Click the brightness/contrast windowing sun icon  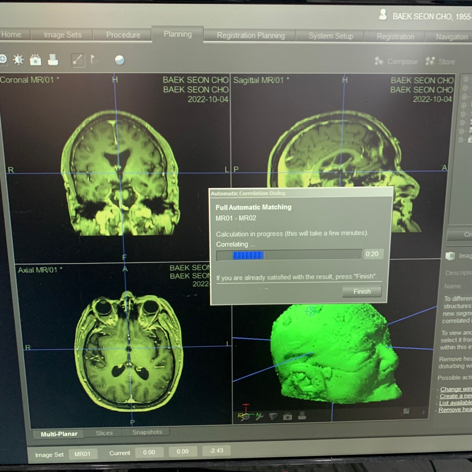pos(18,60)
